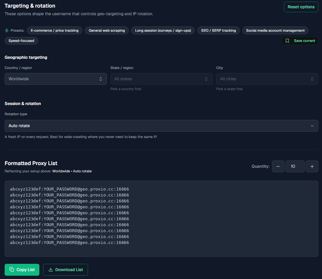Open the All states dropdown

(x=161, y=79)
